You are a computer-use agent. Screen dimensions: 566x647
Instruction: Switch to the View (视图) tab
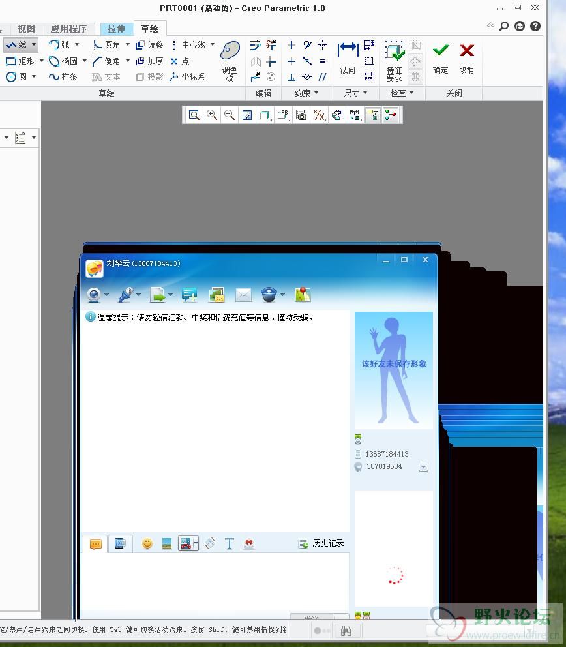pyautogui.click(x=26, y=29)
